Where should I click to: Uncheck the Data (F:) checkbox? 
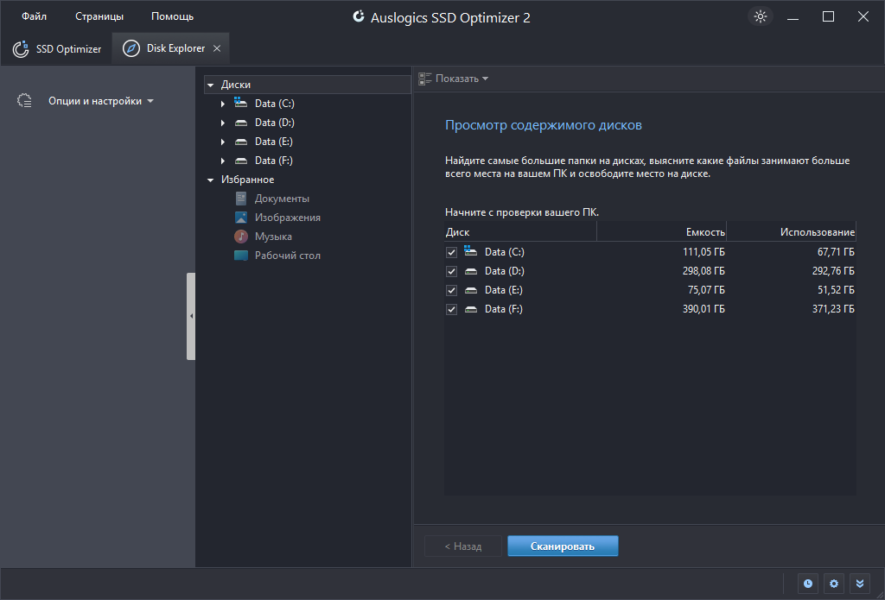tap(451, 310)
